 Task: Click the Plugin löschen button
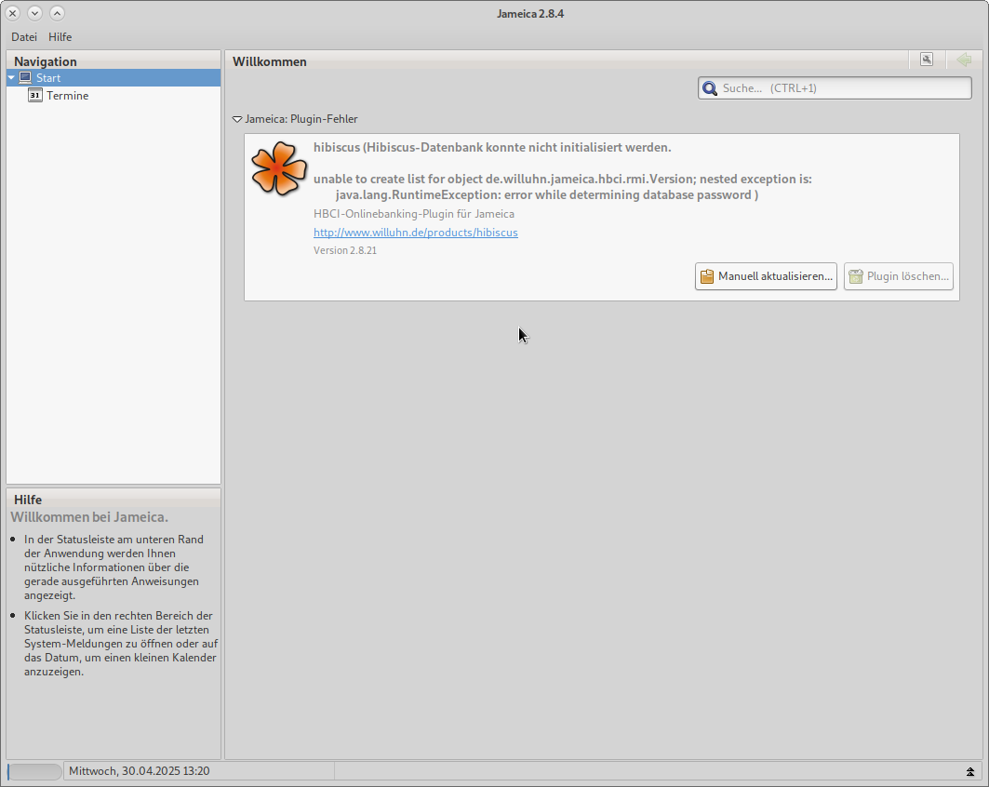tap(898, 276)
